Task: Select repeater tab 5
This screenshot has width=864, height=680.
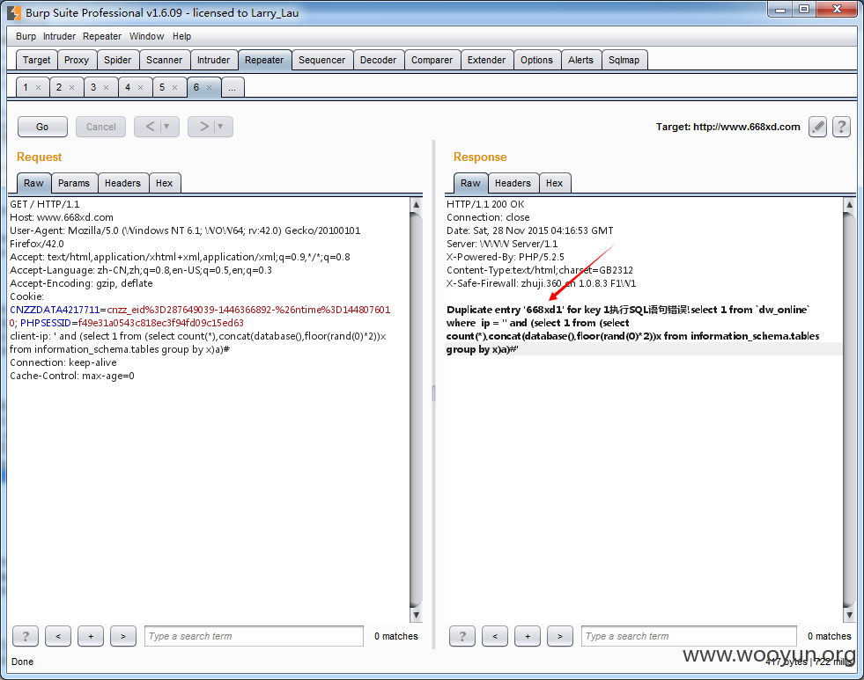Action: (x=162, y=87)
